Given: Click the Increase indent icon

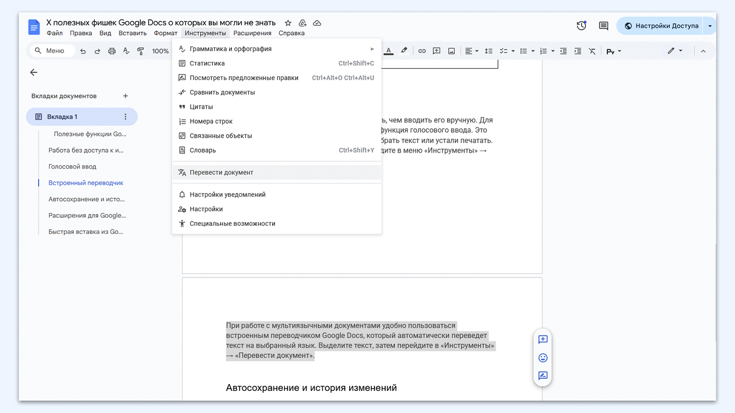Looking at the screenshot, I should 578,51.
